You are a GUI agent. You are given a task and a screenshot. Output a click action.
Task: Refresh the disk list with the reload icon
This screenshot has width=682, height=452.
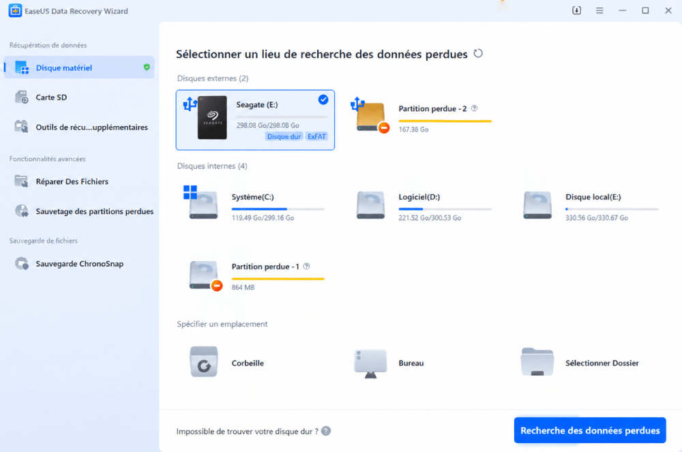tap(478, 53)
